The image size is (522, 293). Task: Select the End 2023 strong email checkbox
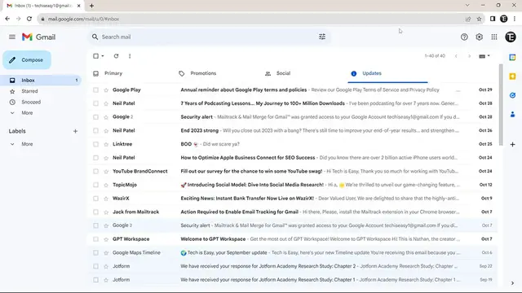(x=96, y=130)
